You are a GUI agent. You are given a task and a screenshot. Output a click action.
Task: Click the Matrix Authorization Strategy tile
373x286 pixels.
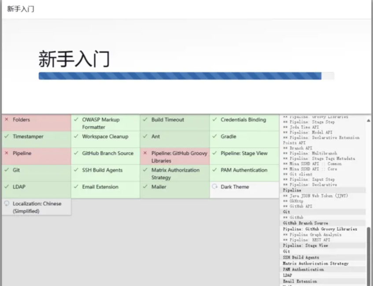175,174
